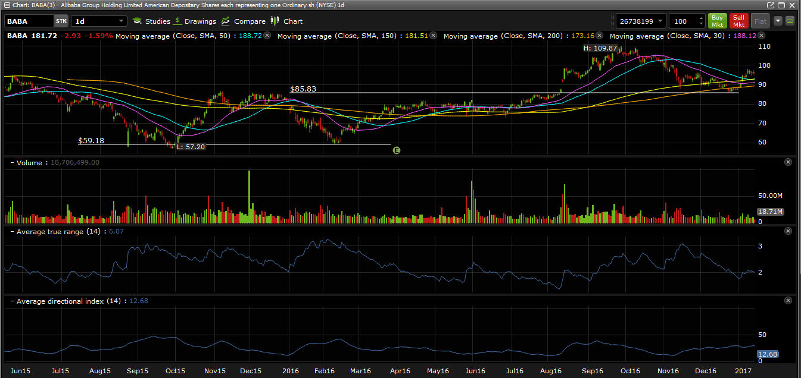Click the Average directional index (14) title
This screenshot has height=378, width=801.
point(68,301)
